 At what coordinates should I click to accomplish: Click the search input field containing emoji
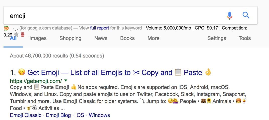point(113,16)
